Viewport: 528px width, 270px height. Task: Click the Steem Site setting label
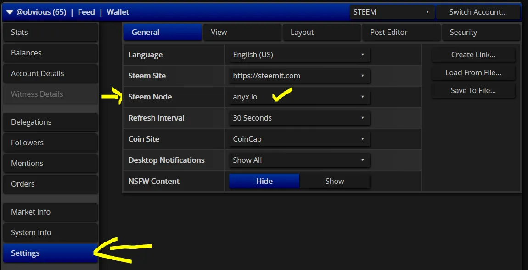pyautogui.click(x=147, y=76)
